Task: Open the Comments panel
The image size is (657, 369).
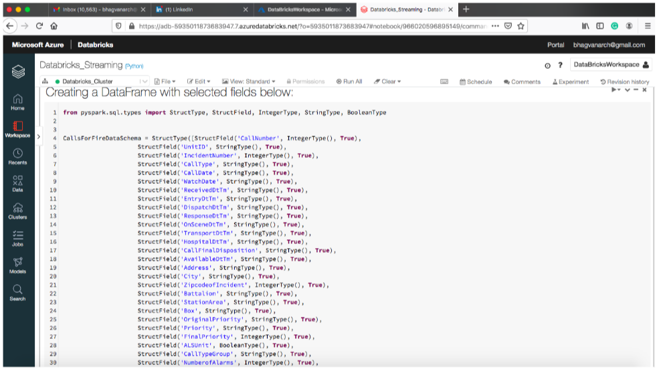Action: pyautogui.click(x=522, y=82)
